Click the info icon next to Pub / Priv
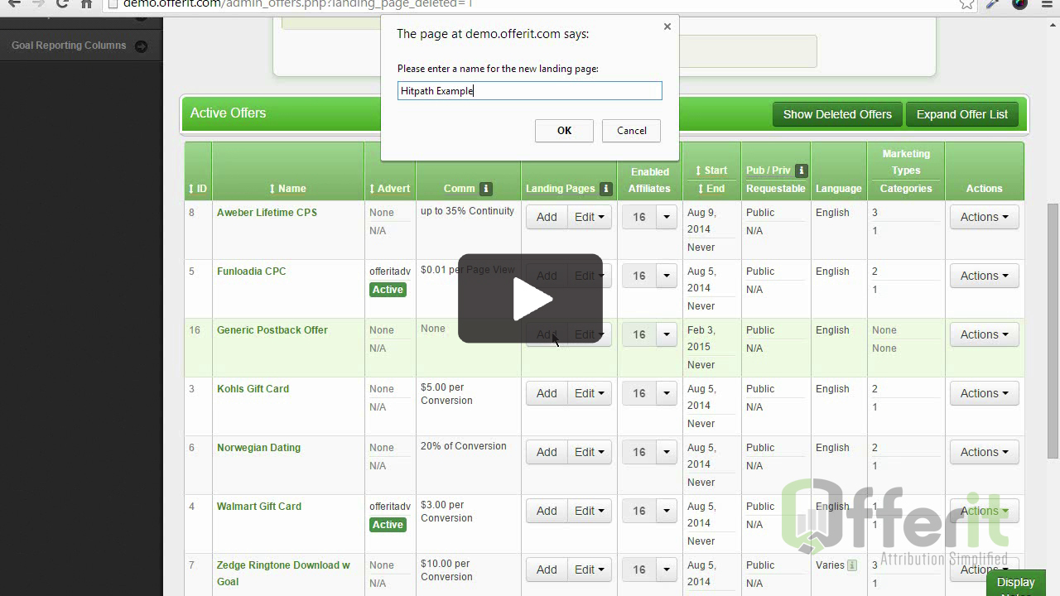Image resolution: width=1060 pixels, height=596 pixels. tap(801, 171)
